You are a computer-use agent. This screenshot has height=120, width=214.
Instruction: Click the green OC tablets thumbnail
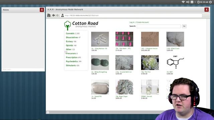[100, 63]
